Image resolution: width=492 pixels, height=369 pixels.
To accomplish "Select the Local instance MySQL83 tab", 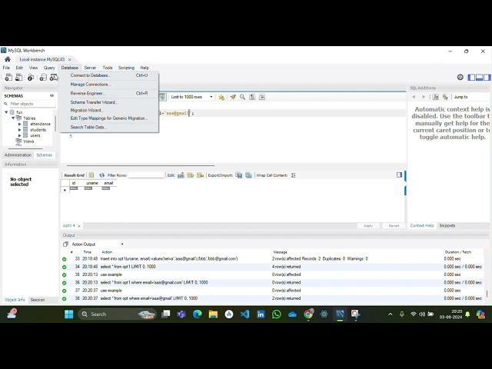I will [42, 59].
